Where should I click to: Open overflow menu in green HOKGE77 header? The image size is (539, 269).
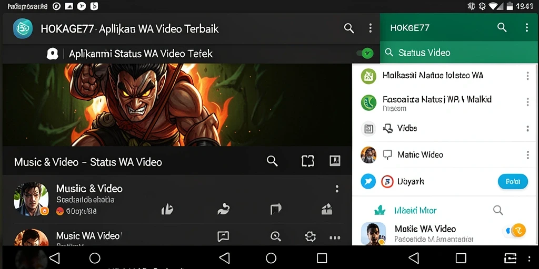coord(526,28)
